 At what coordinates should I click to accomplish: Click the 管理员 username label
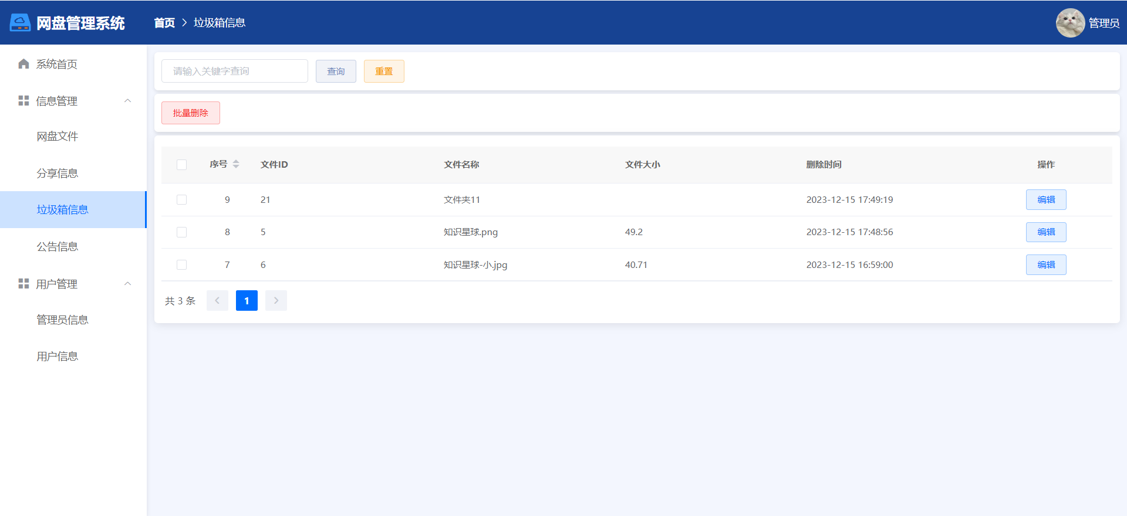click(x=1104, y=23)
